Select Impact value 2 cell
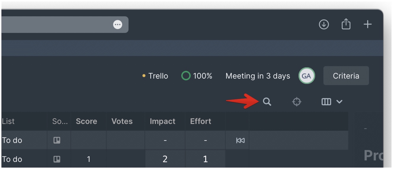 [x=165, y=159]
